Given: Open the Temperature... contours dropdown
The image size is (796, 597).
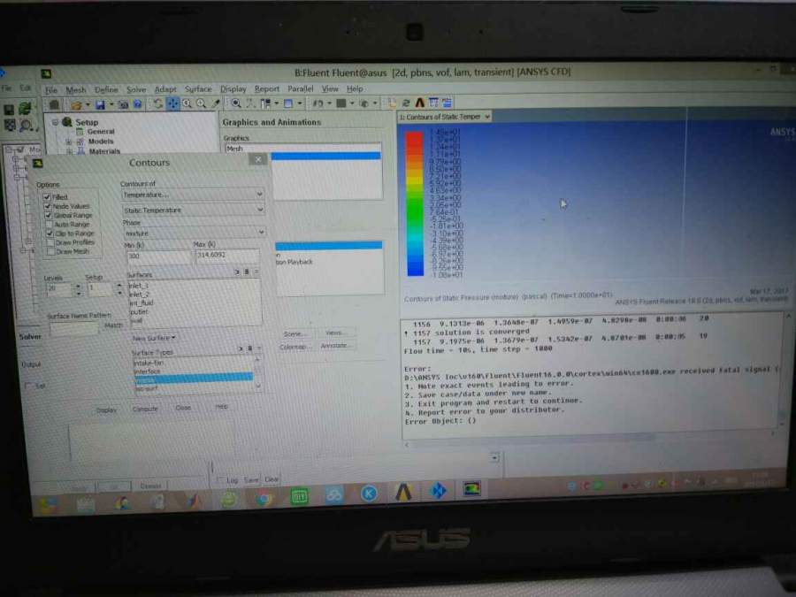Looking at the screenshot, I should 193,195.
